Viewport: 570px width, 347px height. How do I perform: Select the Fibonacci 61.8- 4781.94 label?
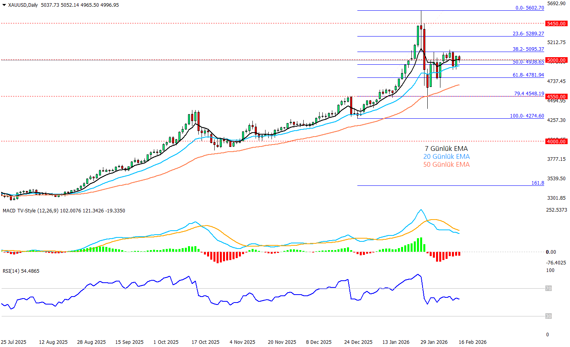(x=528, y=75)
